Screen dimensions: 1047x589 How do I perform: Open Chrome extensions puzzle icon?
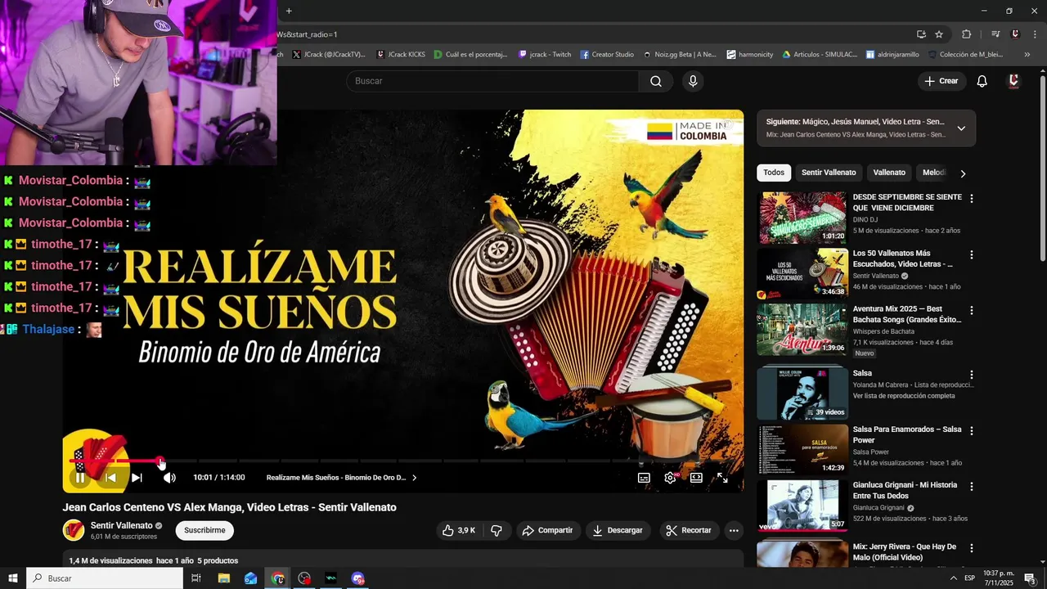click(x=966, y=34)
